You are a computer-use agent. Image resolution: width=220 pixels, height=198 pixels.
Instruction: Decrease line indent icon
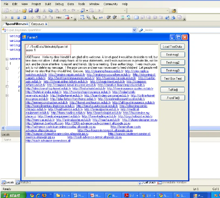point(109,18)
